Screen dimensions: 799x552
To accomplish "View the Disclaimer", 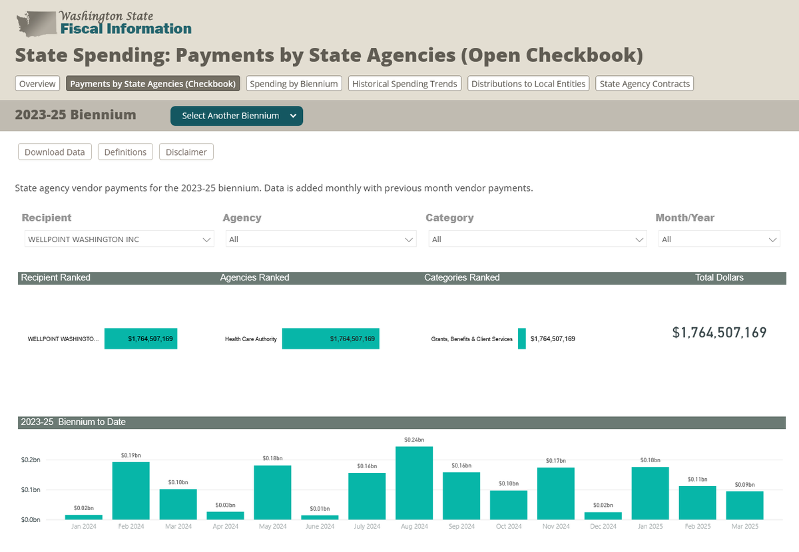I will point(186,152).
